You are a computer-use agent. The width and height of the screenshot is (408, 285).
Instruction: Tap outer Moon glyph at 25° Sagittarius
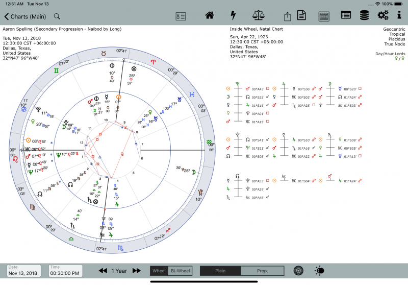(194, 172)
